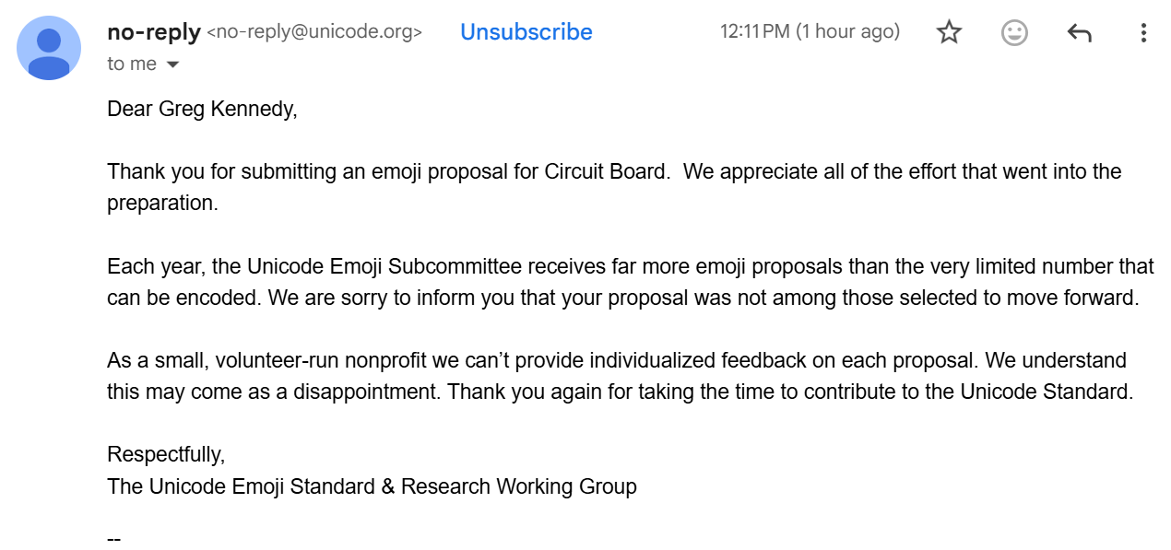The width and height of the screenshot is (1171, 550).
Task: Open the emoji reaction picker
Action: [1014, 33]
